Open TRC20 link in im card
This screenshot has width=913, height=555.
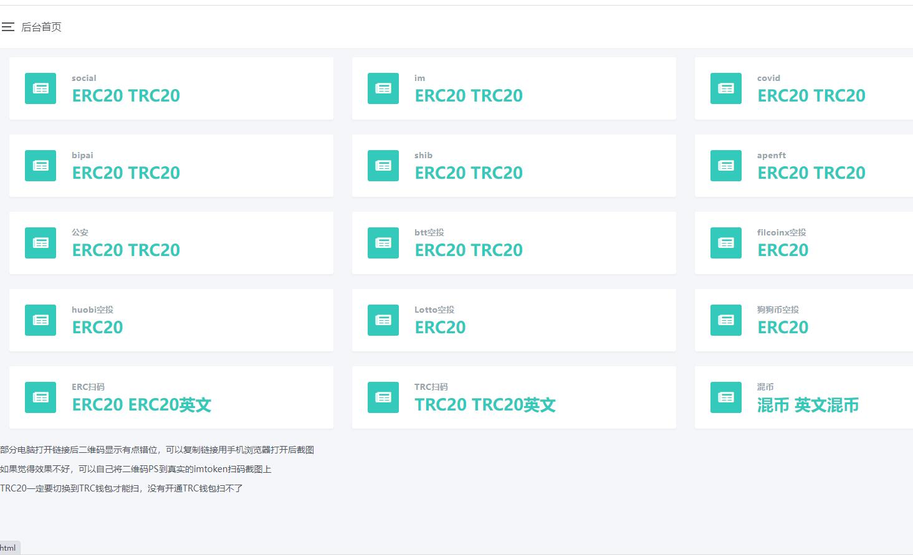pos(496,96)
